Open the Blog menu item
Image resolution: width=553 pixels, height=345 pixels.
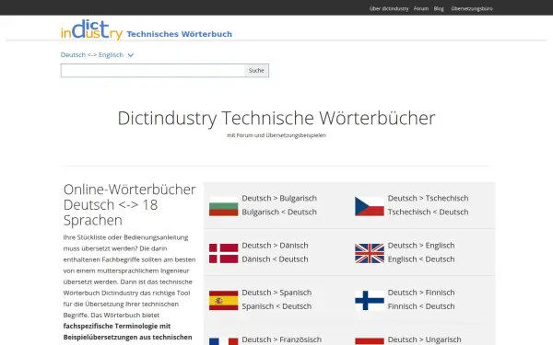coord(439,8)
